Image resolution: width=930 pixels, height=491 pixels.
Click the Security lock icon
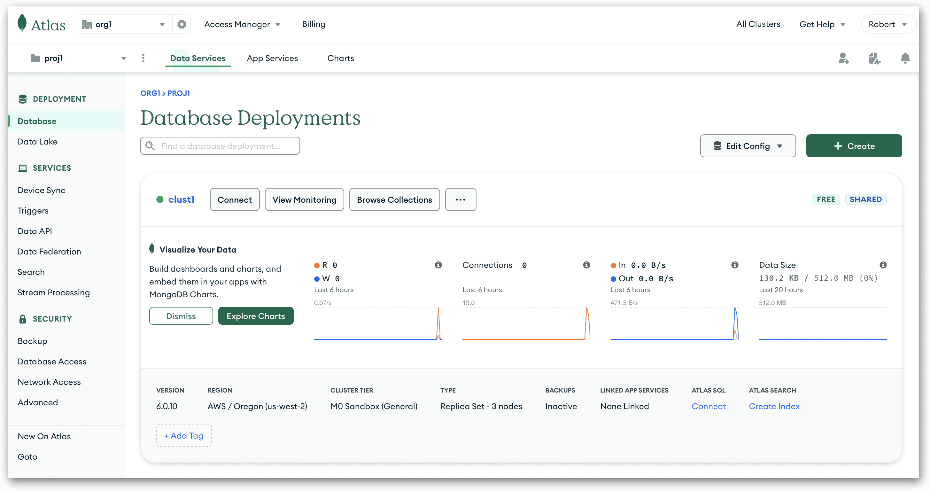[x=23, y=319]
